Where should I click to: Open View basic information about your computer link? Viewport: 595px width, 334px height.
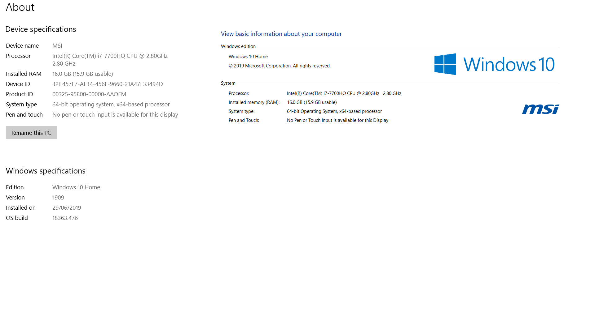click(281, 34)
